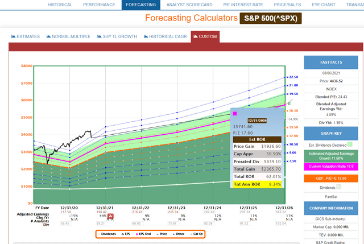
Task: Edit the 12/31/21 adjusted earnings field 198.42
Action: (101, 212)
